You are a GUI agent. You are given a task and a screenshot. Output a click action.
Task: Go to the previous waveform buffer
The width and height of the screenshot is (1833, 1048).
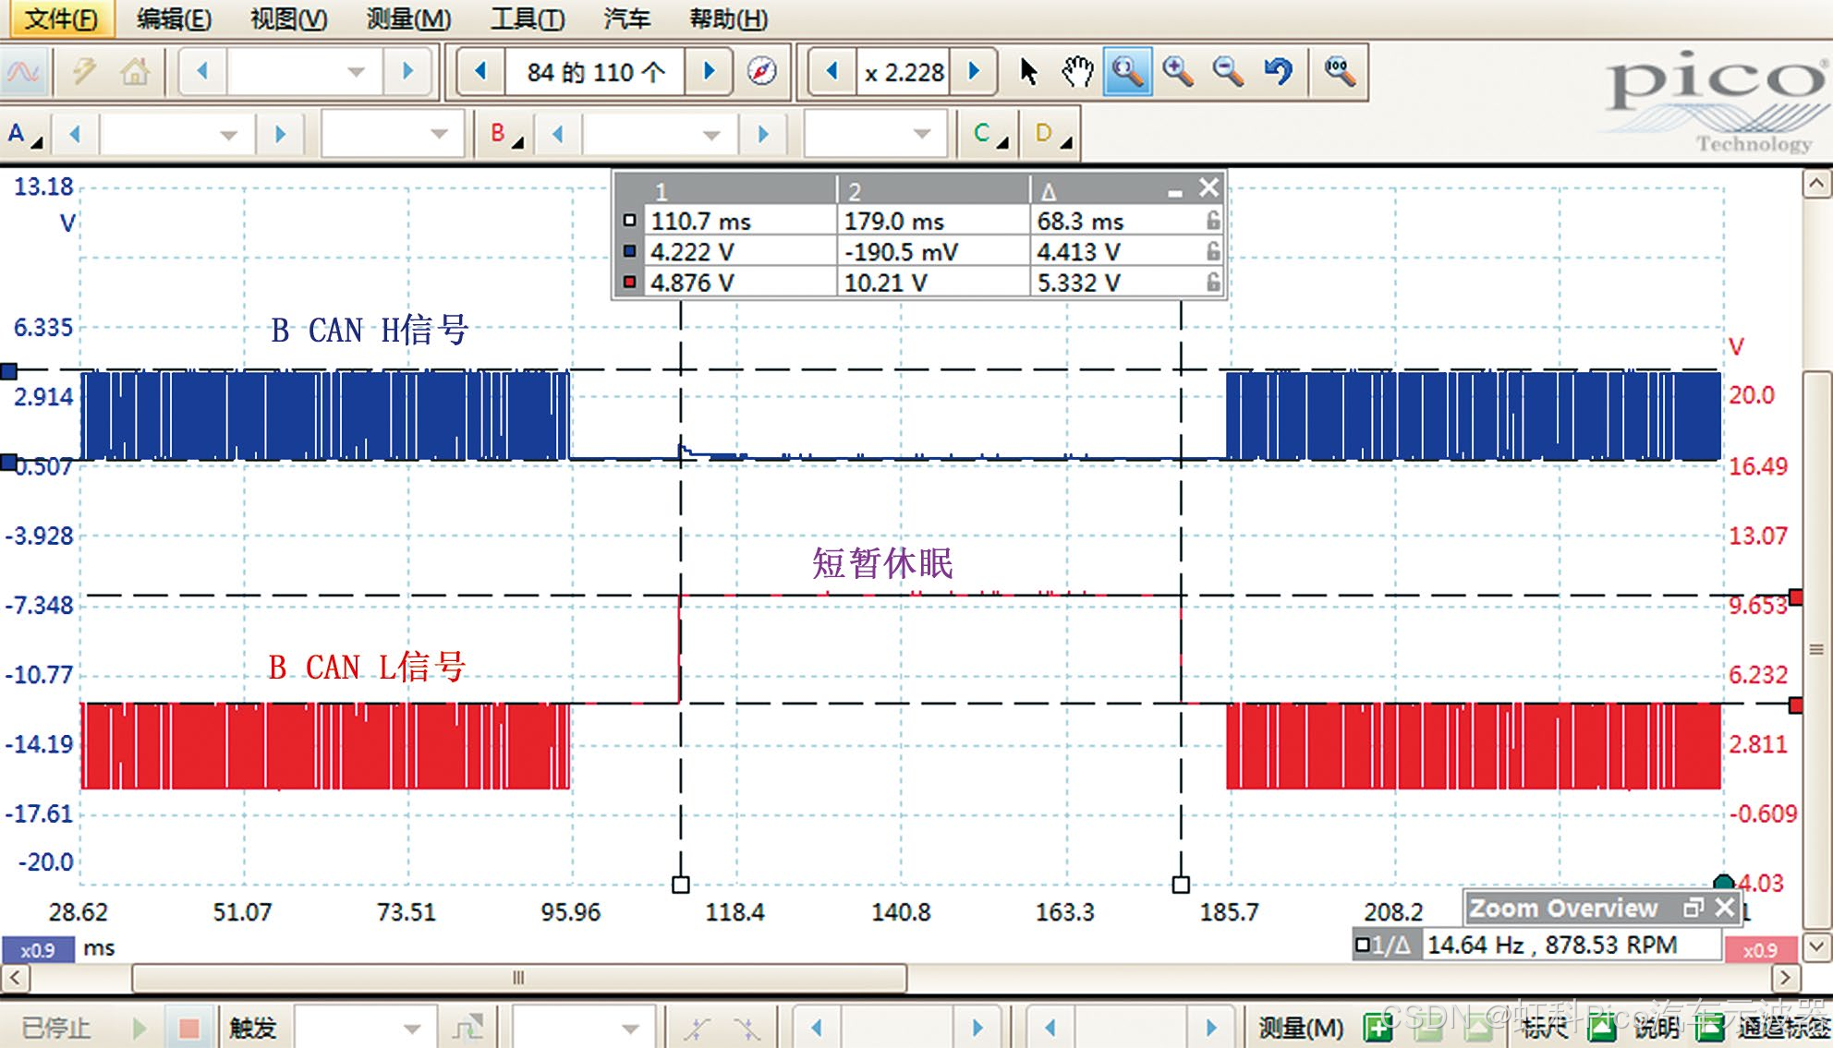pos(480,71)
